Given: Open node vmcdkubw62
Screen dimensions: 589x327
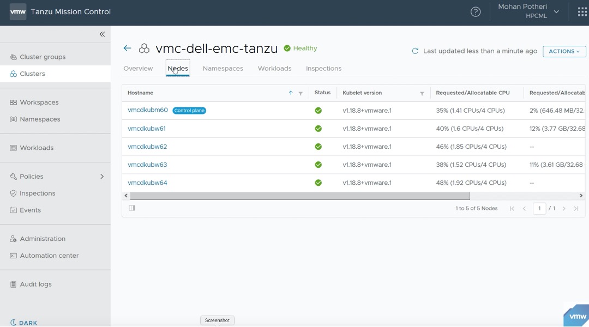Looking at the screenshot, I should [147, 147].
